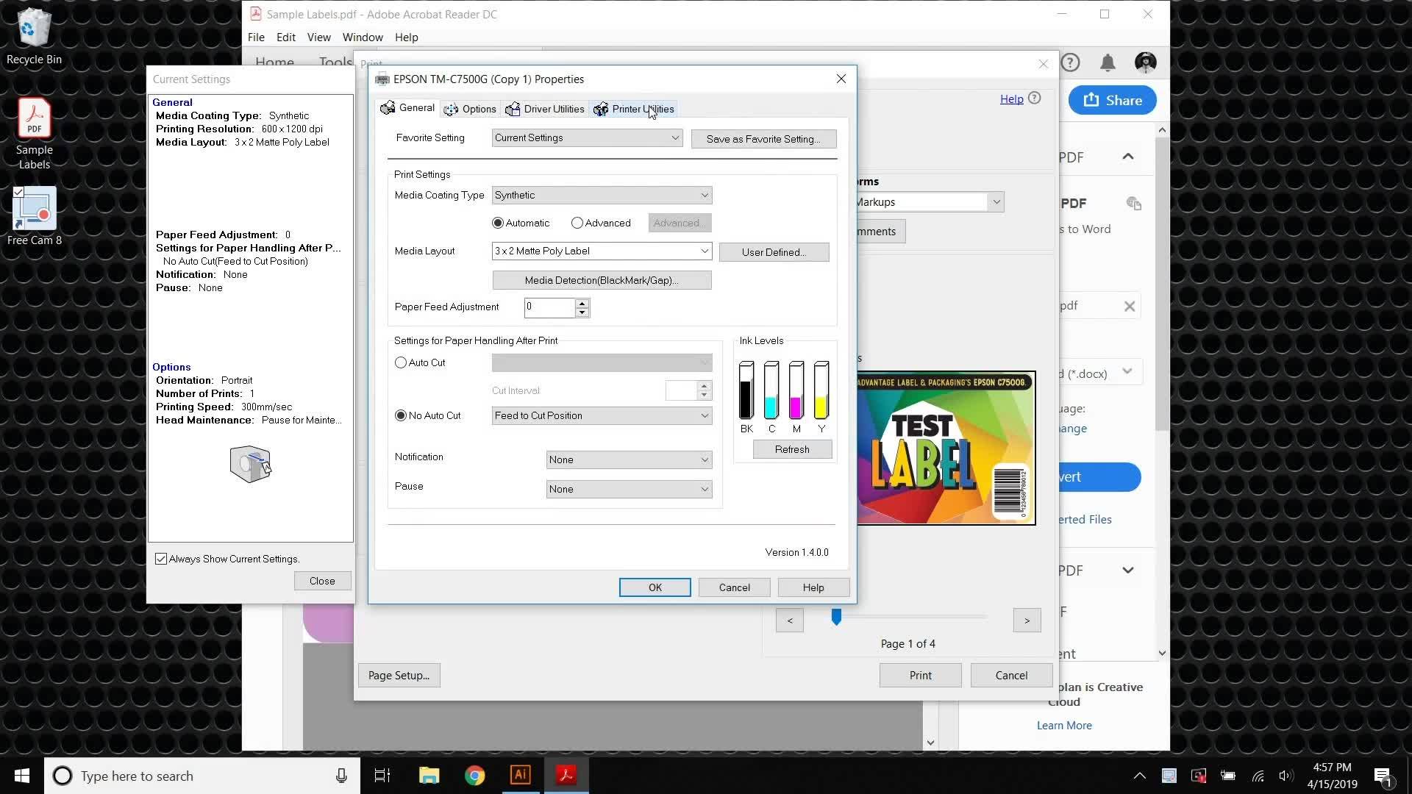Click the Export PDF copy icon in side panel
Viewport: 1412px width, 794px height.
pyautogui.click(x=1133, y=204)
